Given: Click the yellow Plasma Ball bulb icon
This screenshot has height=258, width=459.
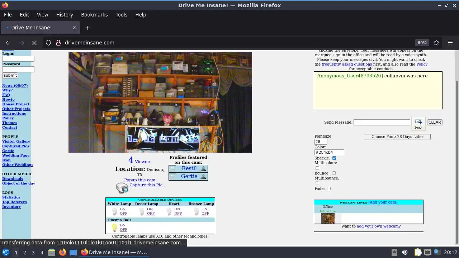Looking at the screenshot, I should point(114,228).
